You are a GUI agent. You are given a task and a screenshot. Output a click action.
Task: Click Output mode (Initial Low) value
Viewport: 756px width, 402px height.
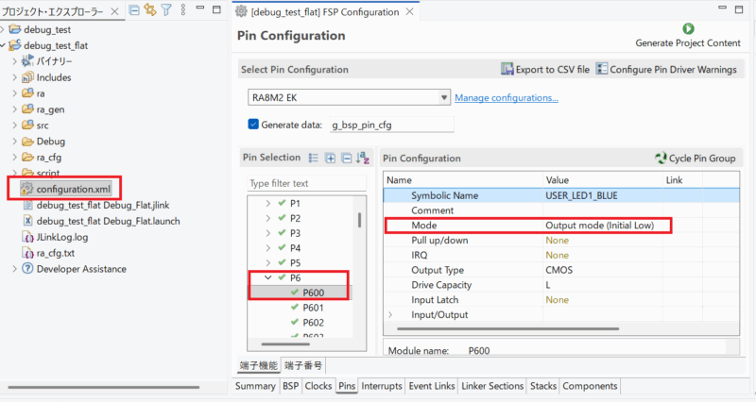(x=599, y=226)
